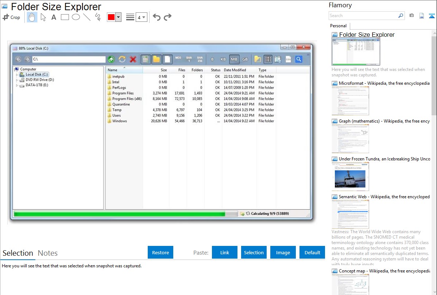Screen dimensions: 437x295
Task: Activate the hand pan tool
Action: pyautogui.click(x=32, y=17)
